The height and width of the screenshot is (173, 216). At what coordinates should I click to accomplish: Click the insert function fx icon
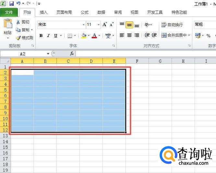point(72,53)
